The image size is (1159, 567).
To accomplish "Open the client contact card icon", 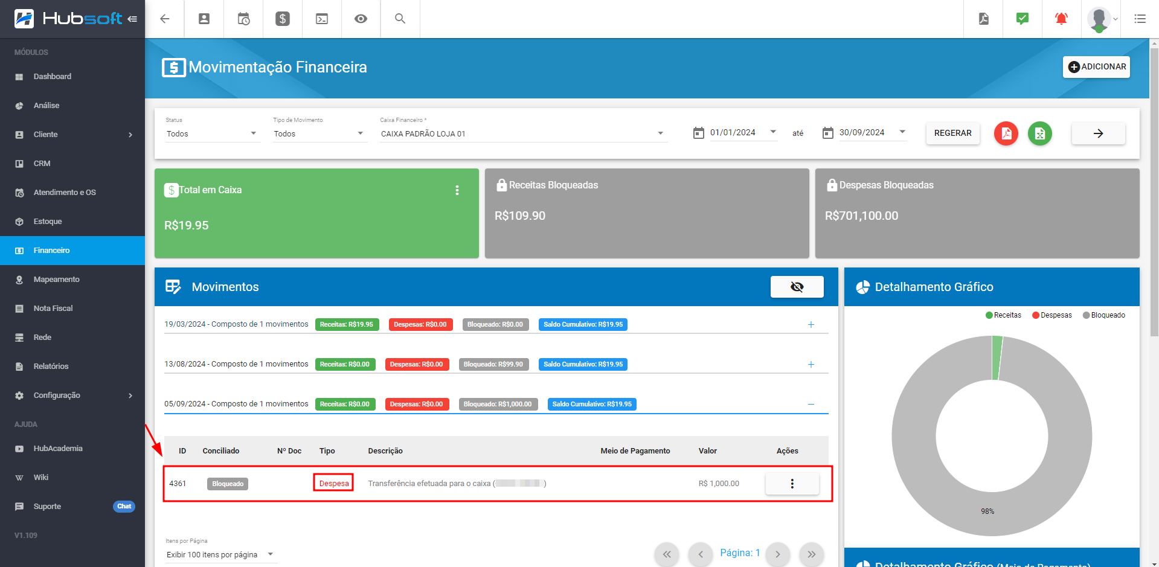I will point(204,19).
